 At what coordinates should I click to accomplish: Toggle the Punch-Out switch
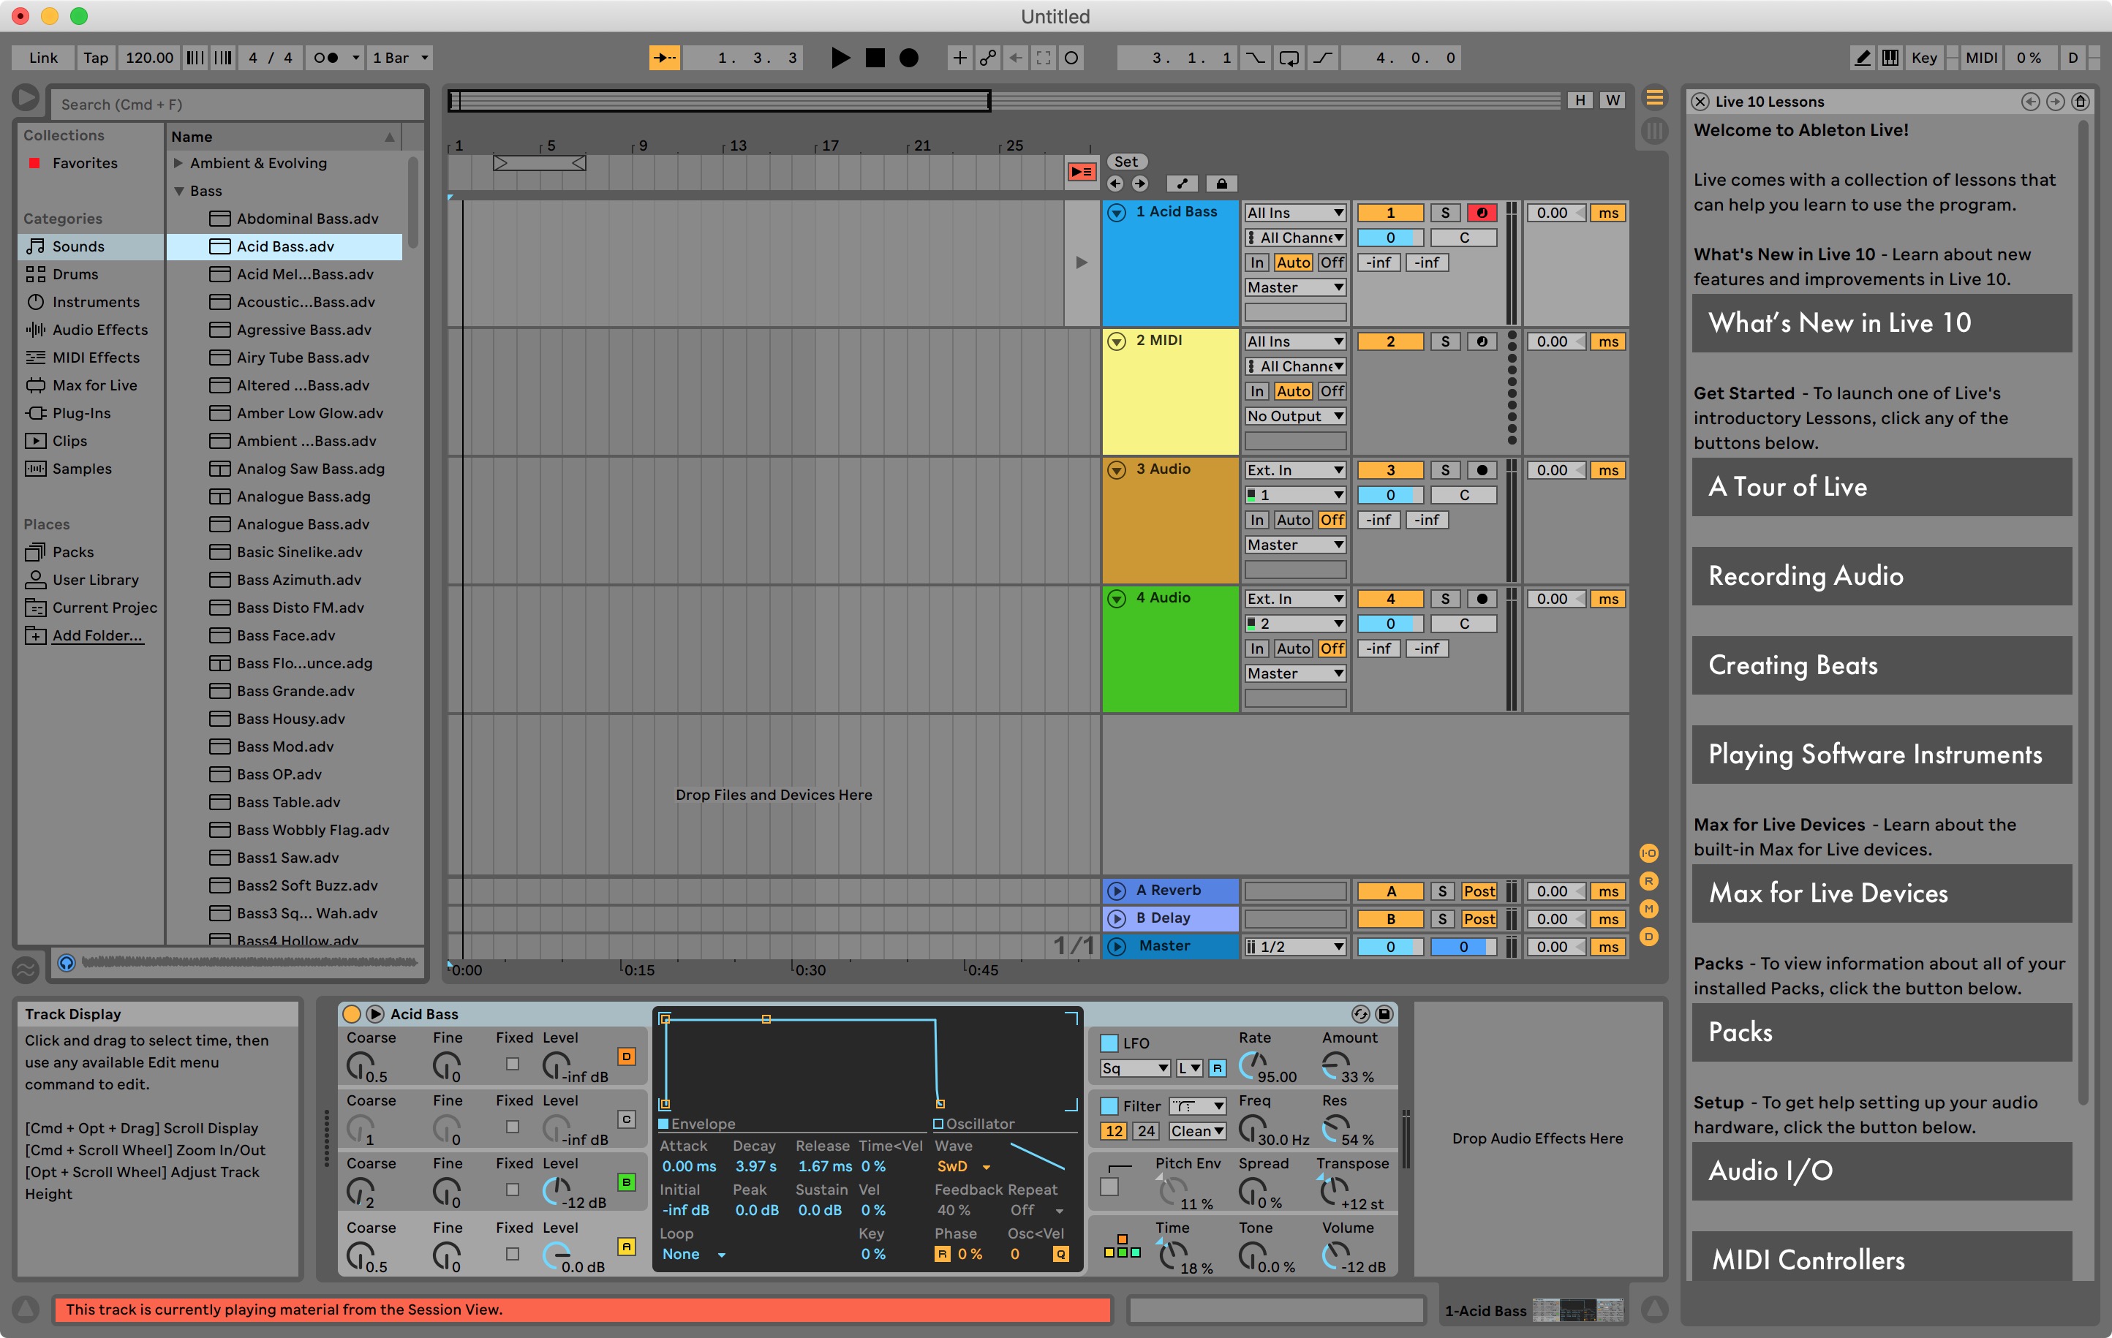[1323, 58]
